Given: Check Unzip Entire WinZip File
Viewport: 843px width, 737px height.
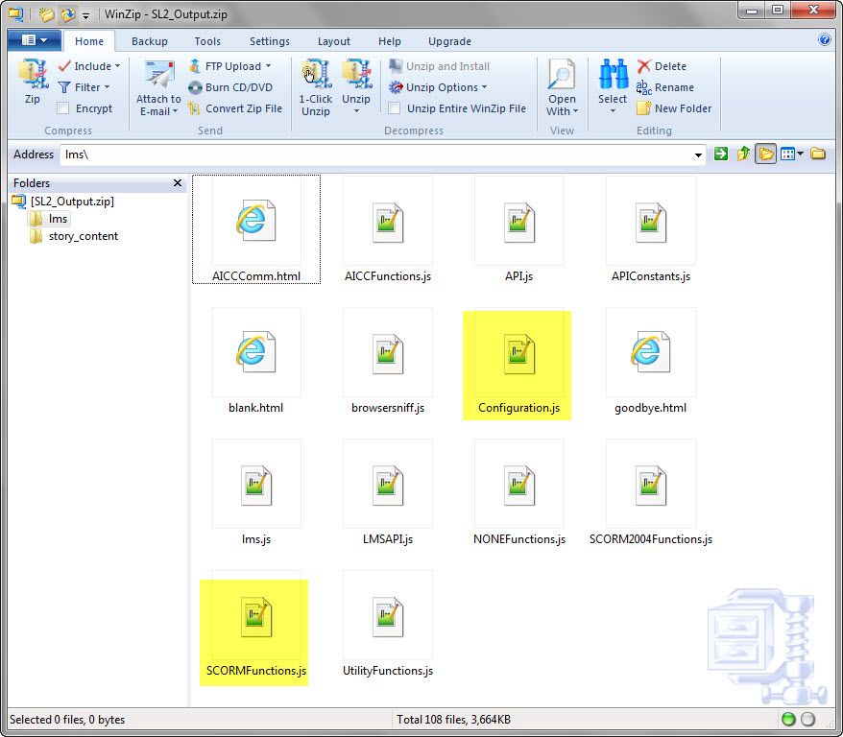Looking at the screenshot, I should point(394,108).
